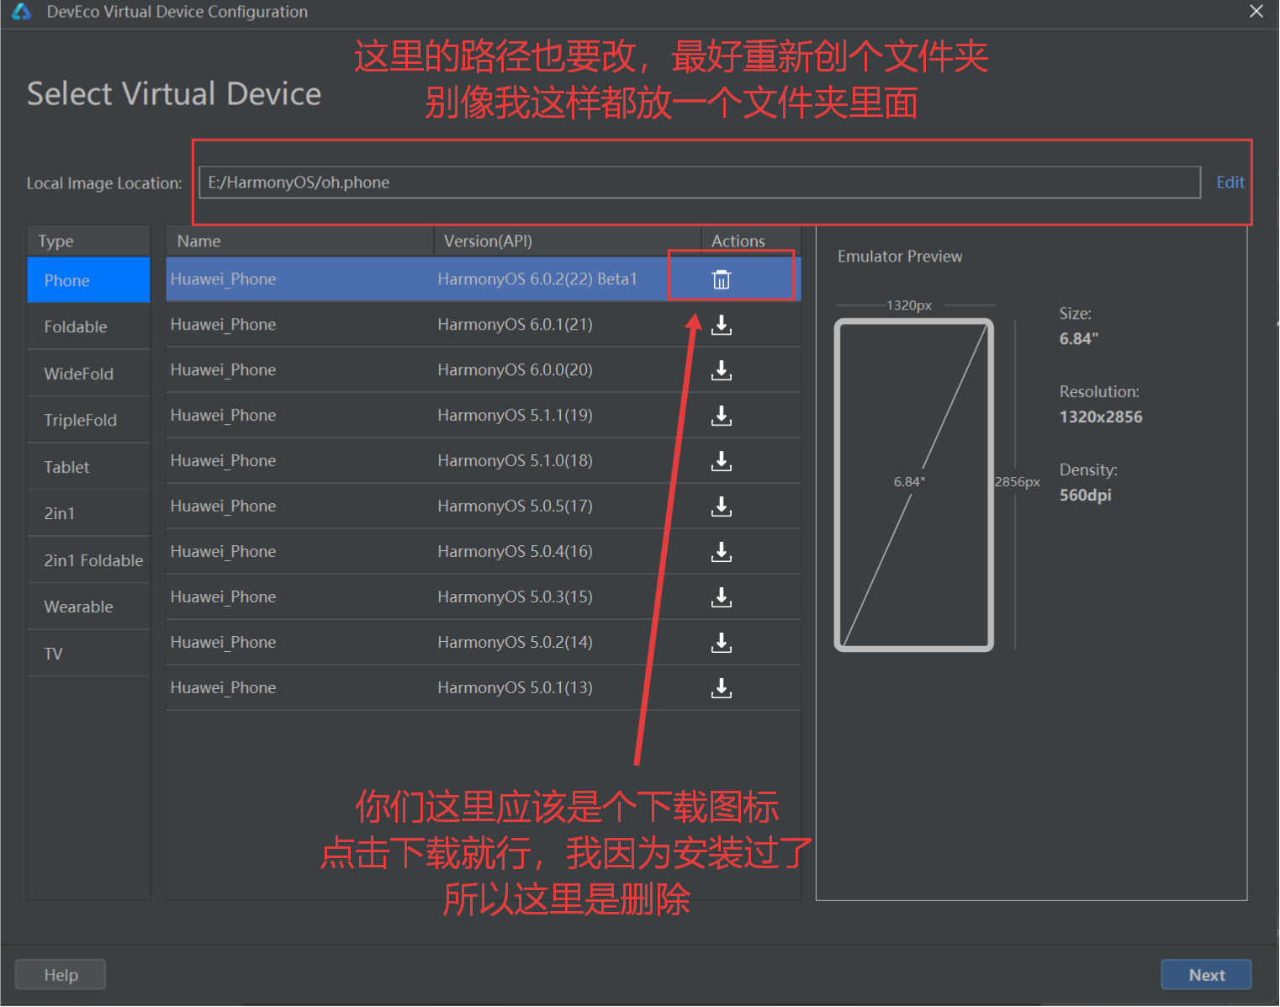Select row HarmonyOS 5.0.1(13)
1280x1007 pixels.
484,688
